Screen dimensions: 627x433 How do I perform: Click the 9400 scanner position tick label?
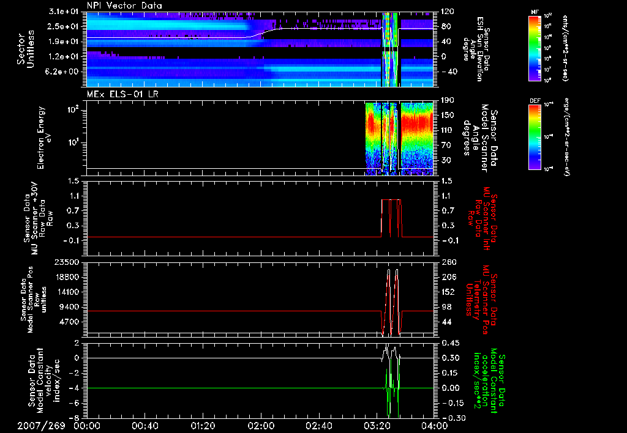click(x=69, y=307)
